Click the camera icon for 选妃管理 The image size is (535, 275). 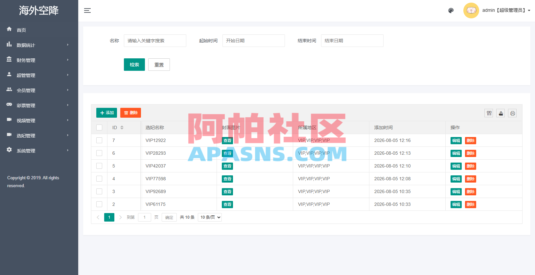point(9,135)
